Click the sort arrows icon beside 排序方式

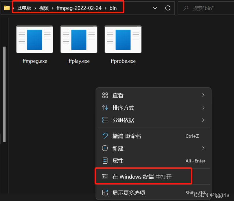(105, 108)
